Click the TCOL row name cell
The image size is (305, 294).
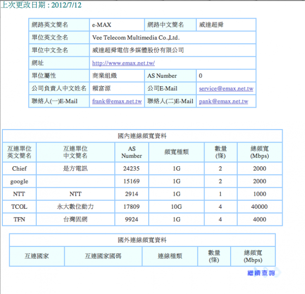click(x=19, y=206)
